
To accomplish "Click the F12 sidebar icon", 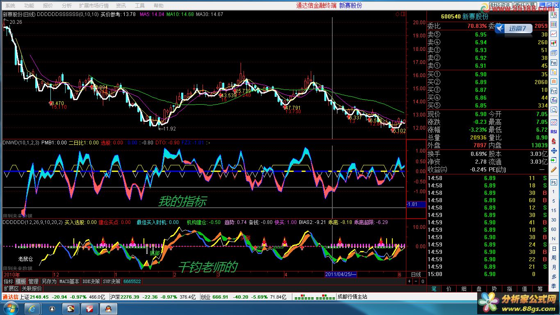I will pyautogui.click(x=554, y=91).
